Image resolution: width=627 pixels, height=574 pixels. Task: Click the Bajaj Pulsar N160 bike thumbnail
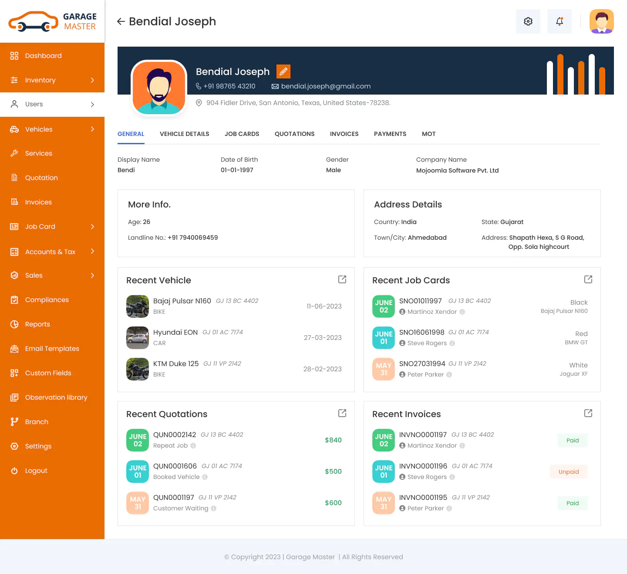[137, 306]
